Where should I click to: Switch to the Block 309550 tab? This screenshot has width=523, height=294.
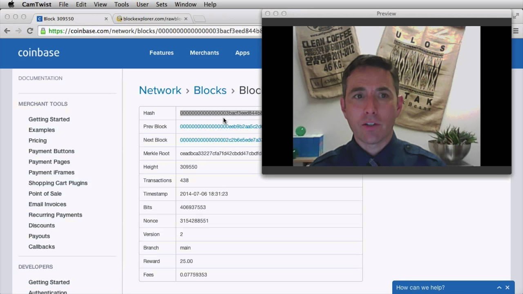72,19
